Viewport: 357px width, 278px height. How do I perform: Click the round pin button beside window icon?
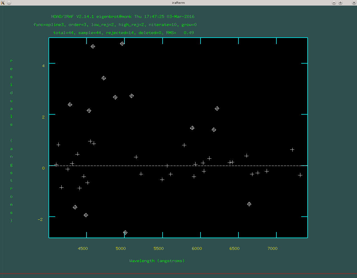pos(9,3)
